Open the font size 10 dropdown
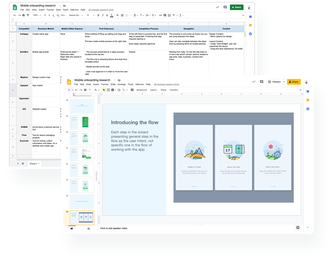Image resolution: width=335 pixels, height=262 pixels. point(90,15)
